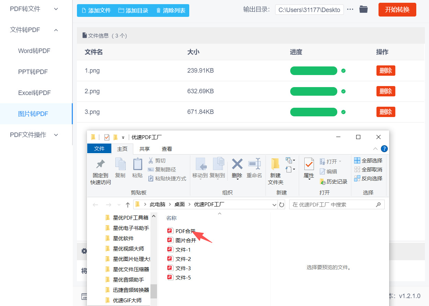Switch to 共享 ribbon tab

[x=145, y=149]
